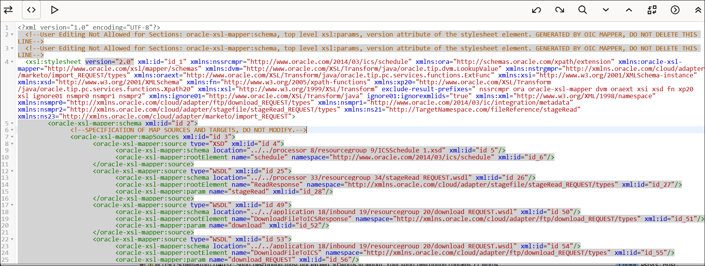The width and height of the screenshot is (705, 266).
Task: Click line number 10 in the gutter
Action: click(5, 157)
